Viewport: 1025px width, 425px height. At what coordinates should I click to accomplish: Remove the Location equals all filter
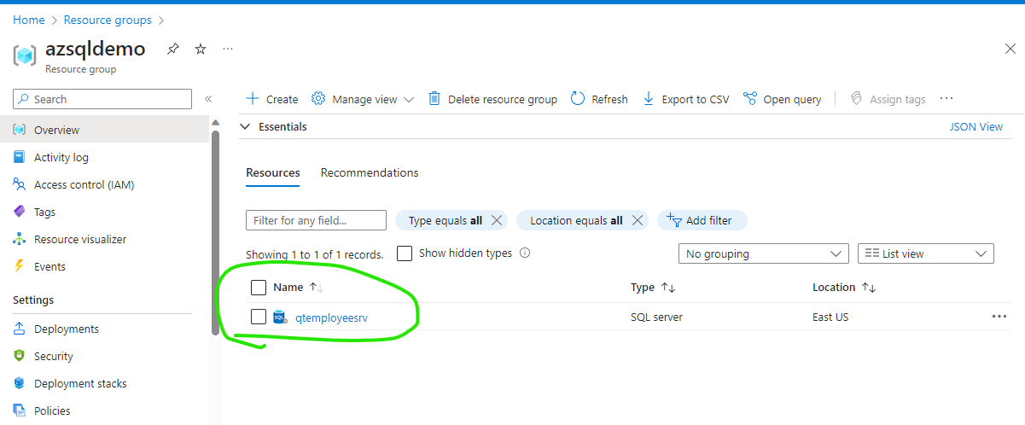(637, 220)
